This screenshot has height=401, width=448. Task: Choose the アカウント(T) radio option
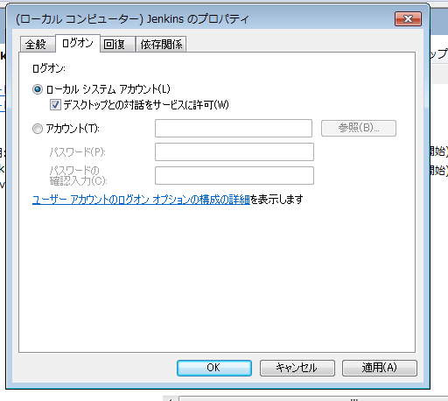point(38,129)
